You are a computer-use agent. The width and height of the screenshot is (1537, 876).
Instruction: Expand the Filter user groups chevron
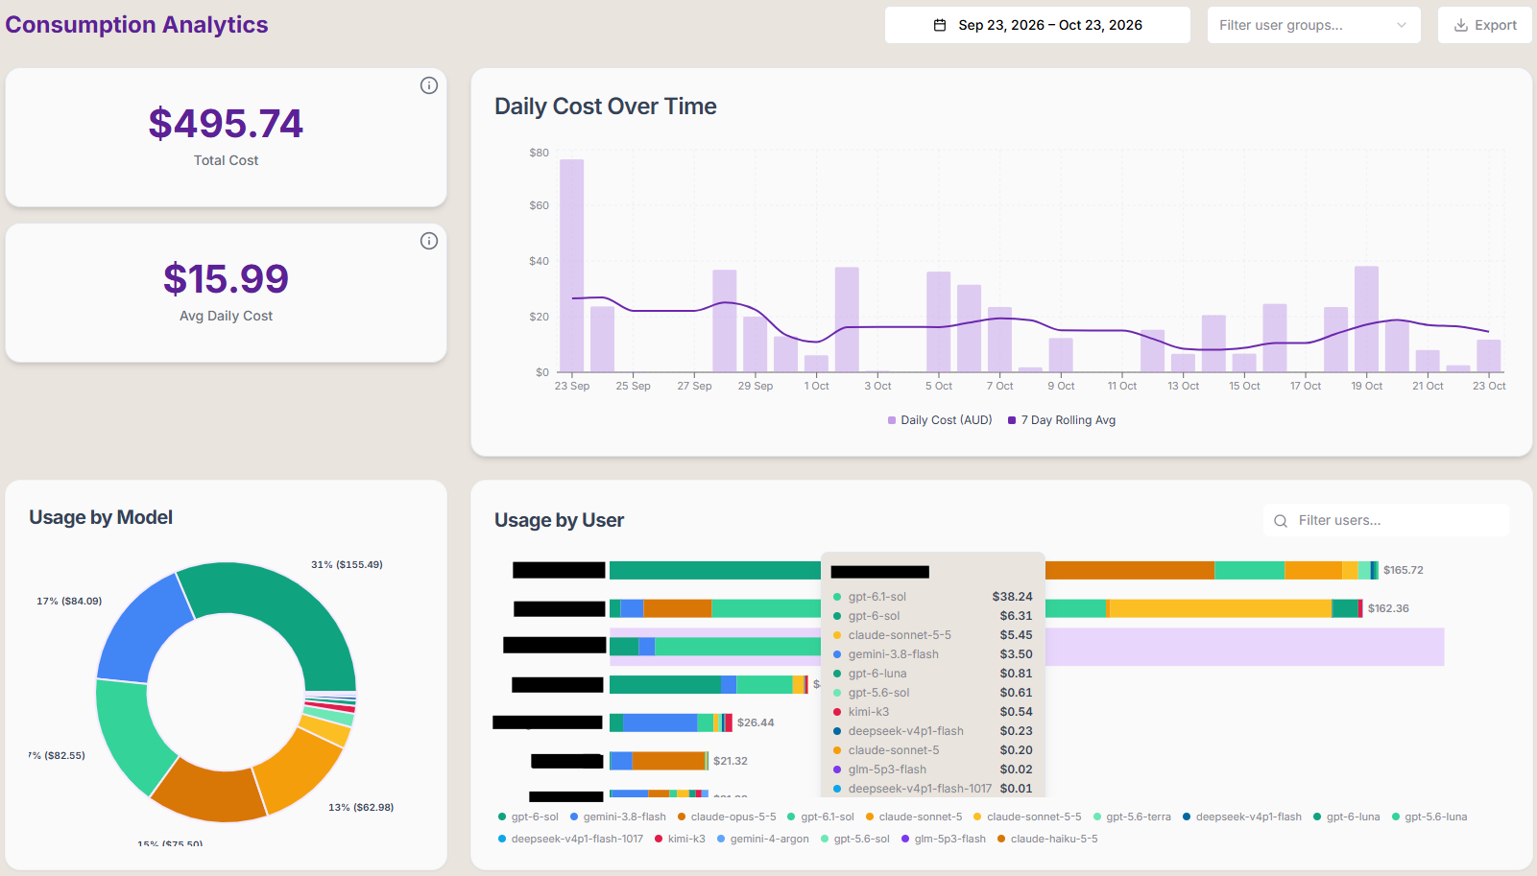1402,25
